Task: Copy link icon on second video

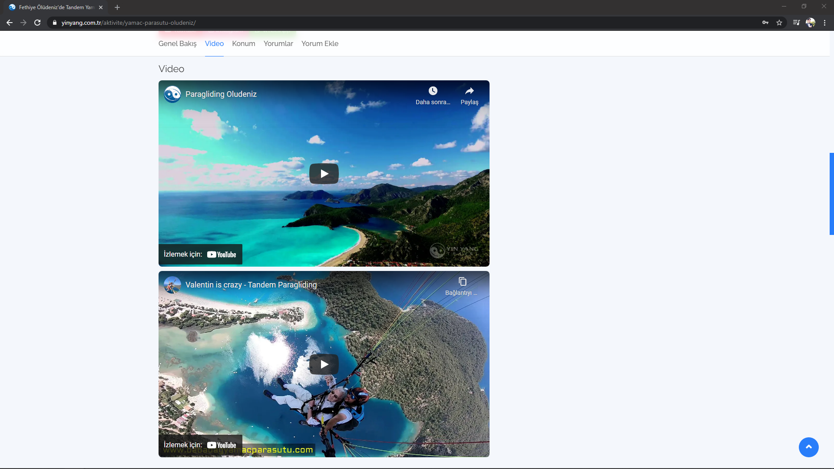Action: click(x=462, y=282)
